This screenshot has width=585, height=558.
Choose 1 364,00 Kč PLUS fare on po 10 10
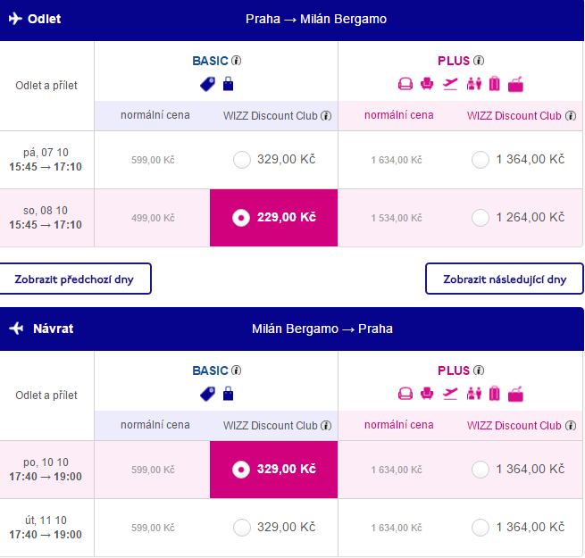pos(481,470)
